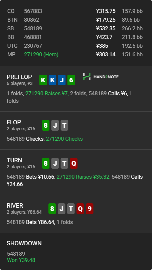Click player 548189 in the SB row
Viewport: 152px width, 270px height.
point(33,28)
